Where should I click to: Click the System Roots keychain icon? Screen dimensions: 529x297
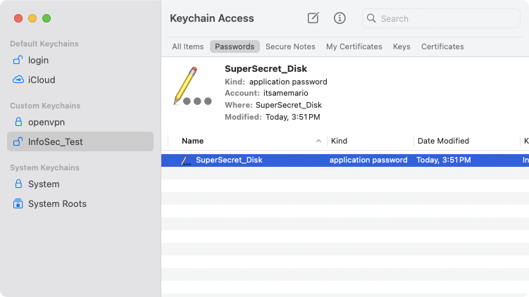18,204
